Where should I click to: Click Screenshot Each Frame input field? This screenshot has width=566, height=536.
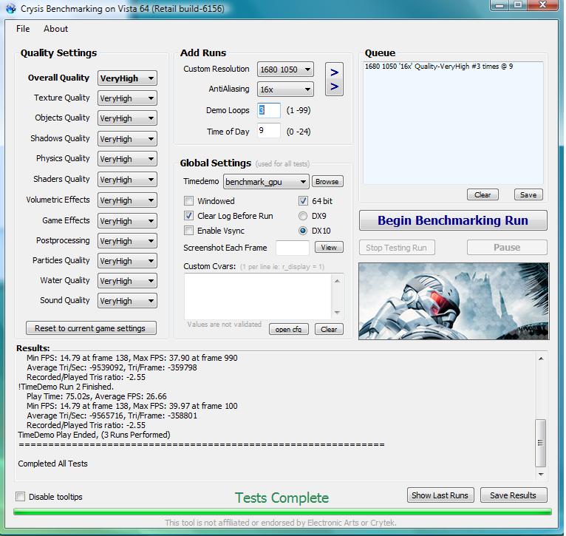tap(293, 248)
